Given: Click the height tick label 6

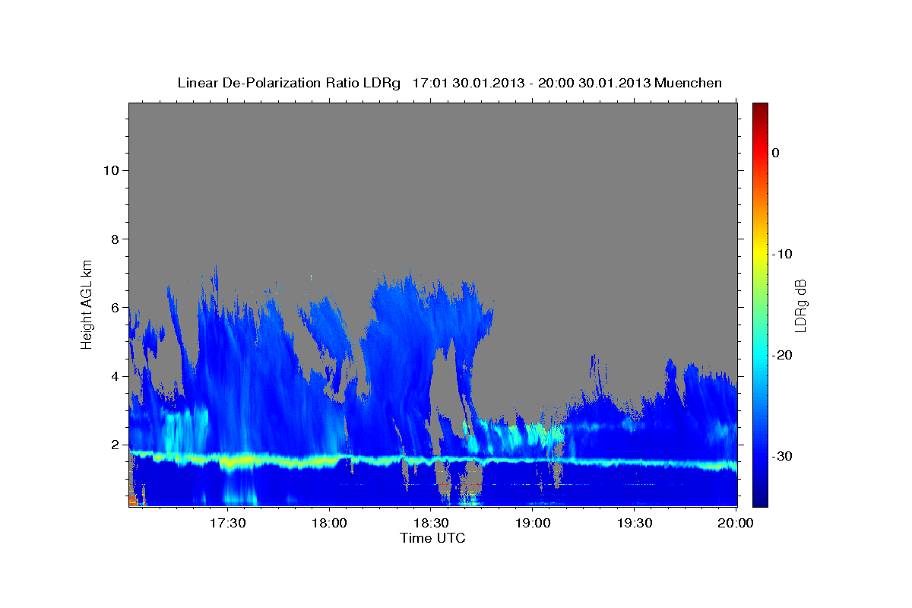Looking at the screenshot, I should [114, 308].
